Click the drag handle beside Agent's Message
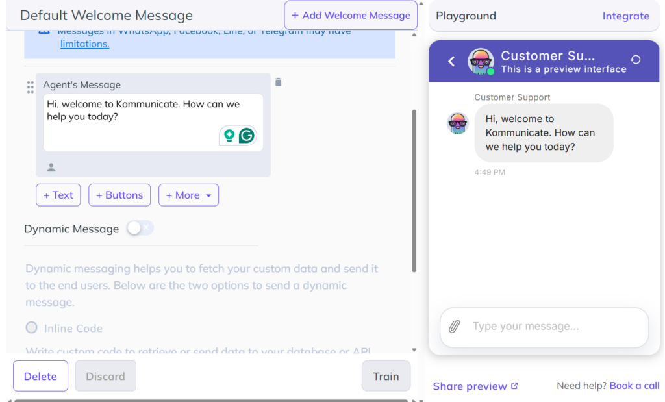 click(30, 87)
